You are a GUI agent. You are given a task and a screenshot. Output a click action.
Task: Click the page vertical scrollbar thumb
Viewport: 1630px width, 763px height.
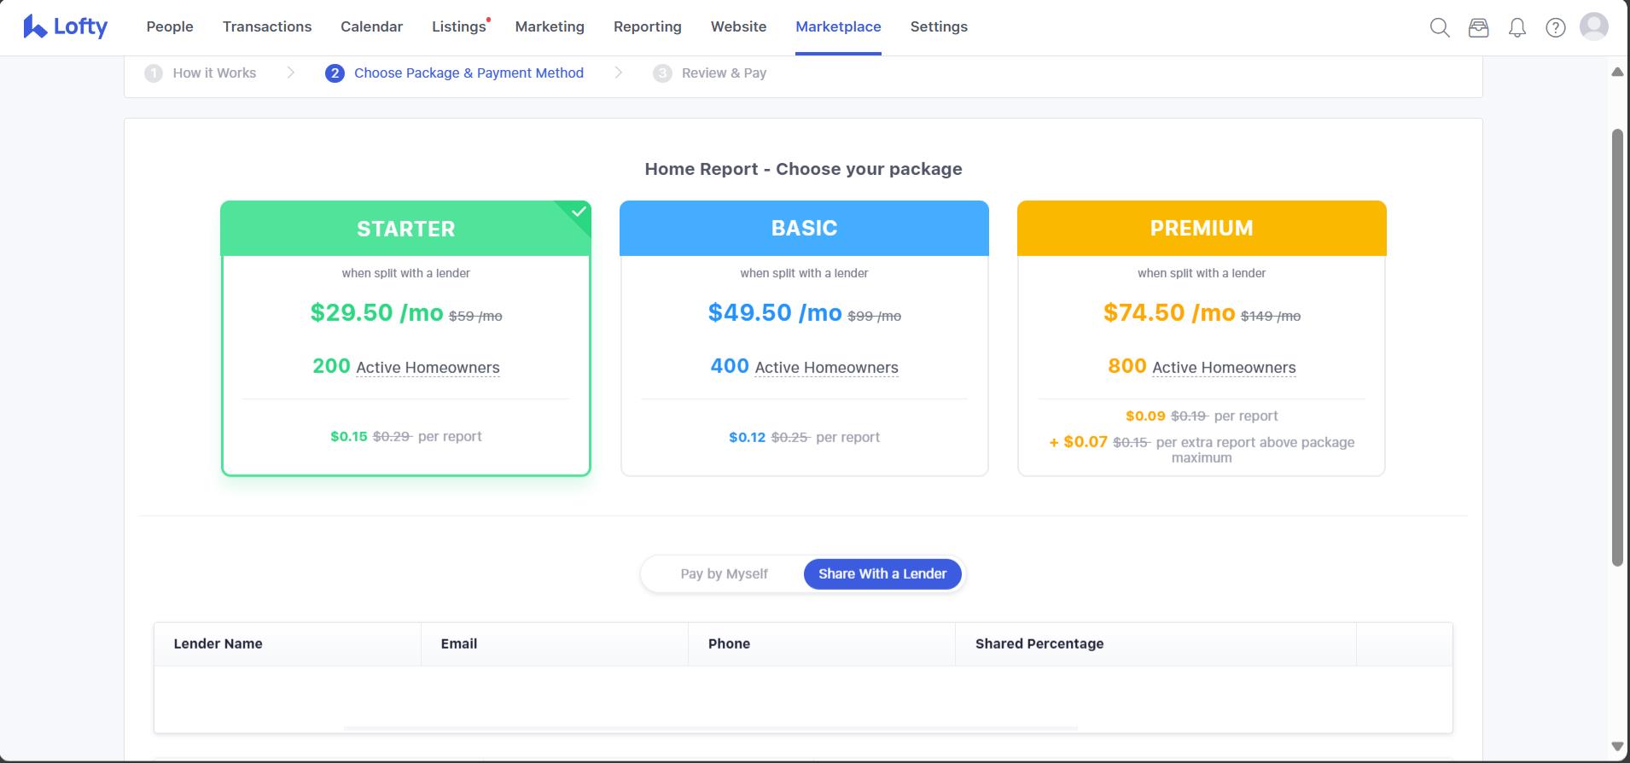pyautogui.click(x=1617, y=347)
